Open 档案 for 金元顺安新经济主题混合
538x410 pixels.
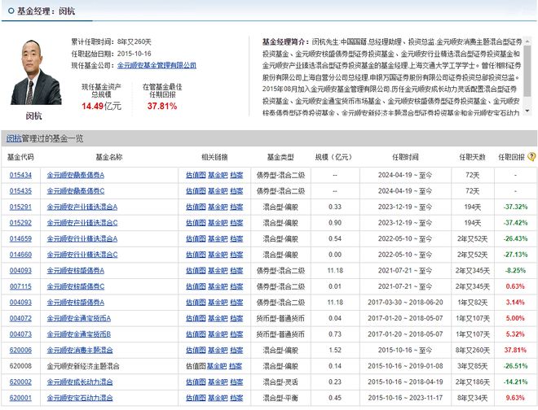coord(236,366)
